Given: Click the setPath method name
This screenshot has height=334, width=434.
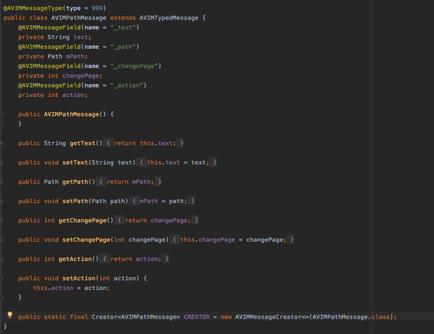Looking at the screenshot, I should pos(75,201).
